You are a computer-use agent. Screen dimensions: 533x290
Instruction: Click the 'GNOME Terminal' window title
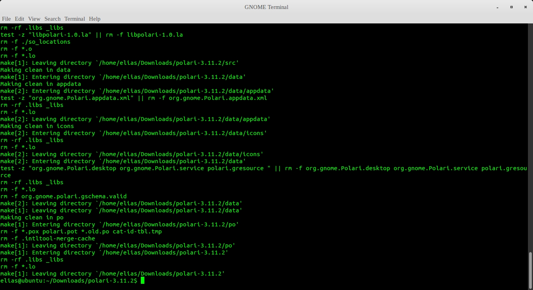tap(266, 7)
